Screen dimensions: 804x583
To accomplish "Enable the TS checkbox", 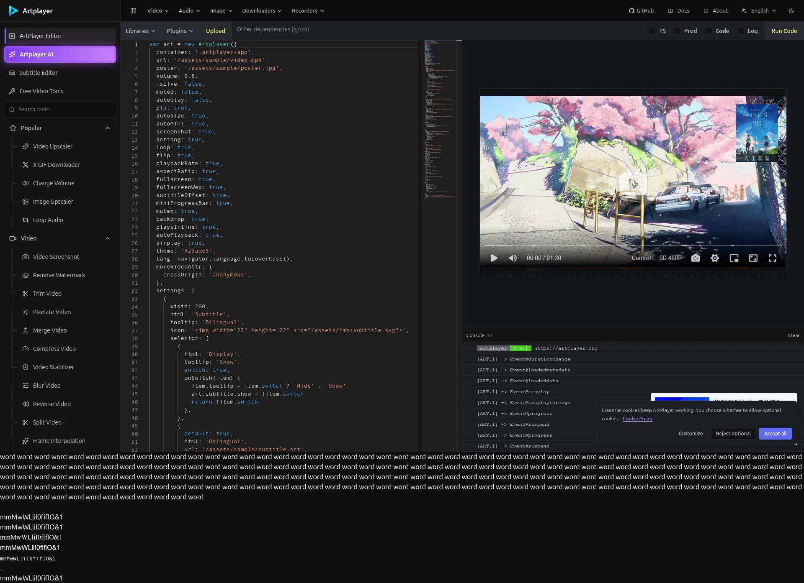I will coord(652,31).
